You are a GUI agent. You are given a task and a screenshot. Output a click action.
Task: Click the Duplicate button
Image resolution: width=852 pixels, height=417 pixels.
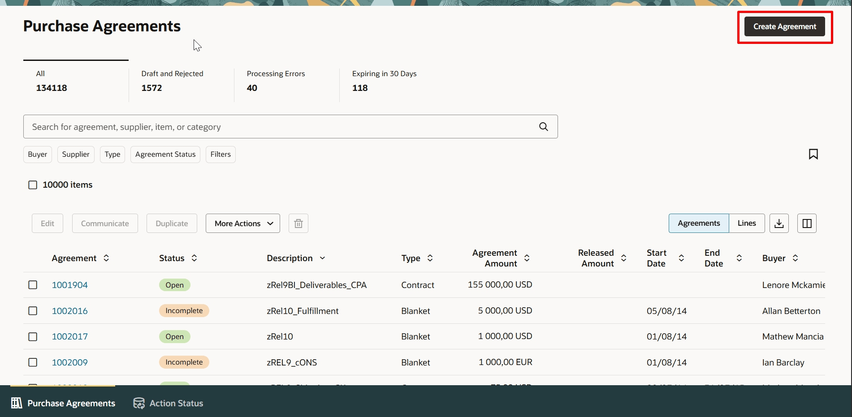172,224
